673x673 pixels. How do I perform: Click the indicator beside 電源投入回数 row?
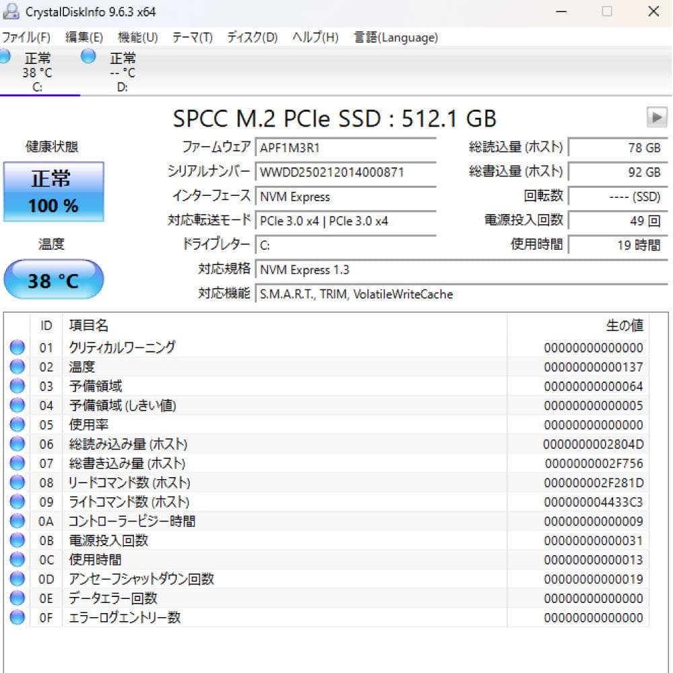[x=17, y=540]
